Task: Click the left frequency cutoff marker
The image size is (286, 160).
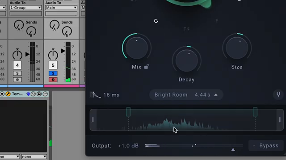Action: tap(128, 112)
